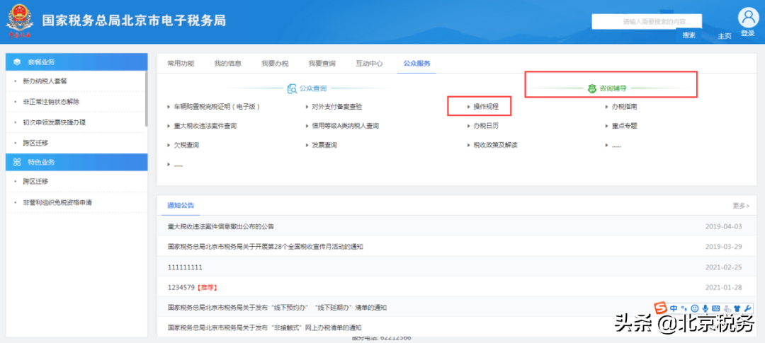Open 重大税收违法案件查询 link
The width and height of the screenshot is (765, 343).
tap(205, 126)
